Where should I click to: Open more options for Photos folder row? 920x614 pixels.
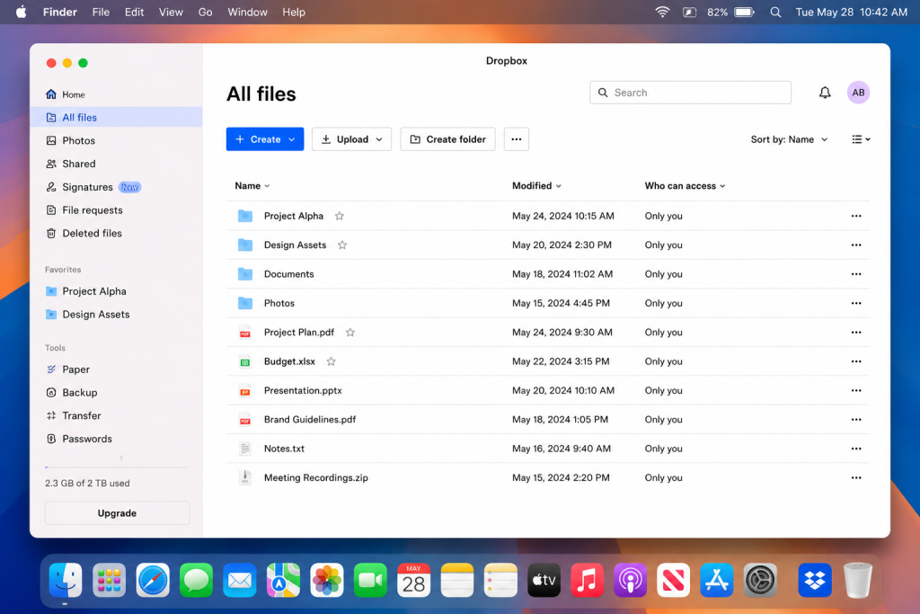pos(856,303)
